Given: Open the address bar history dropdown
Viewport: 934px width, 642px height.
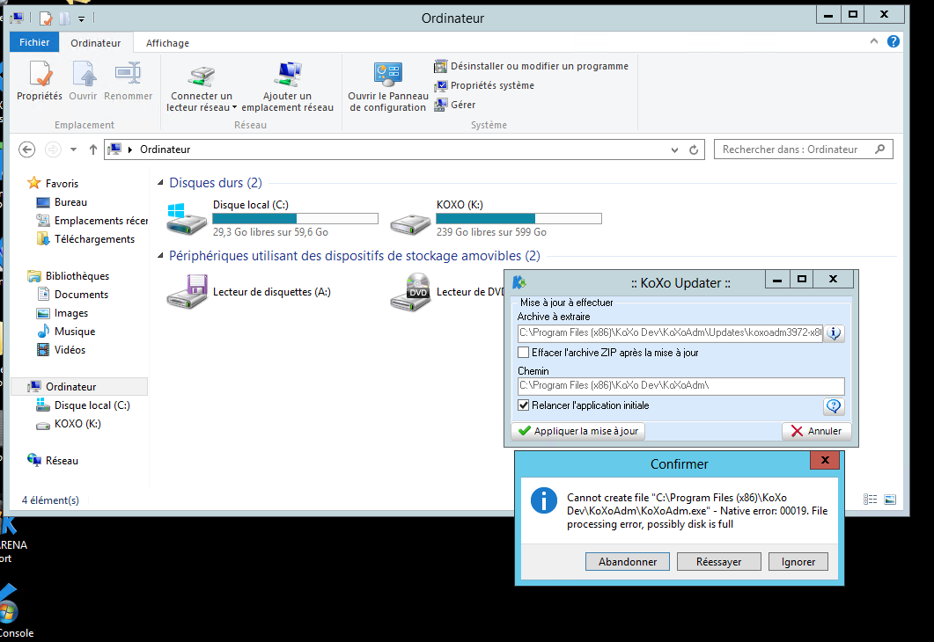Looking at the screenshot, I should coord(674,150).
